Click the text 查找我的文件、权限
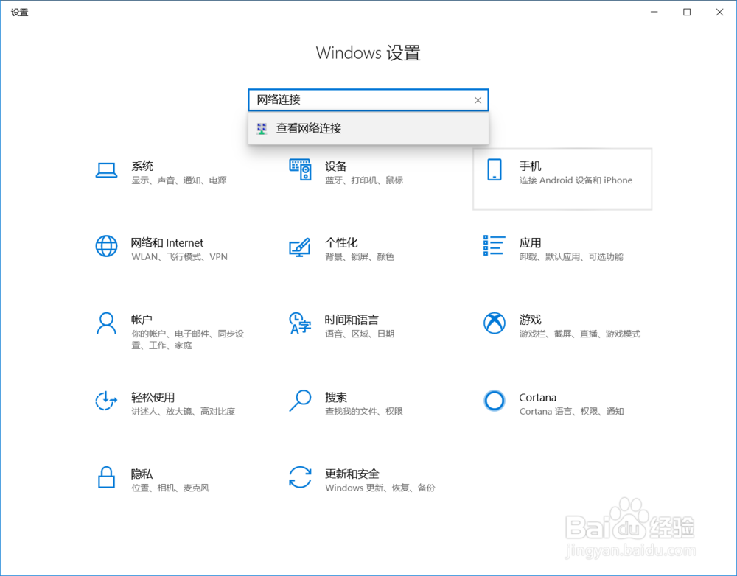 [364, 412]
